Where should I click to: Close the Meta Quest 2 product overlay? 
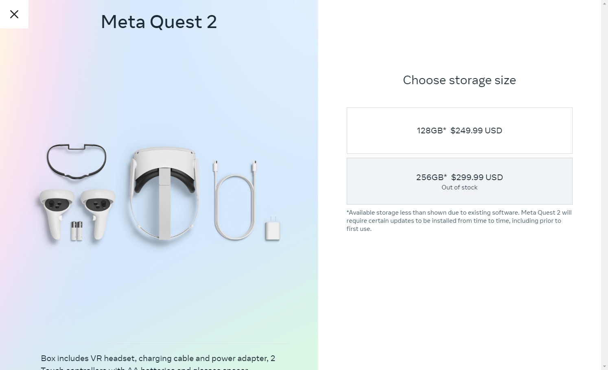14,14
